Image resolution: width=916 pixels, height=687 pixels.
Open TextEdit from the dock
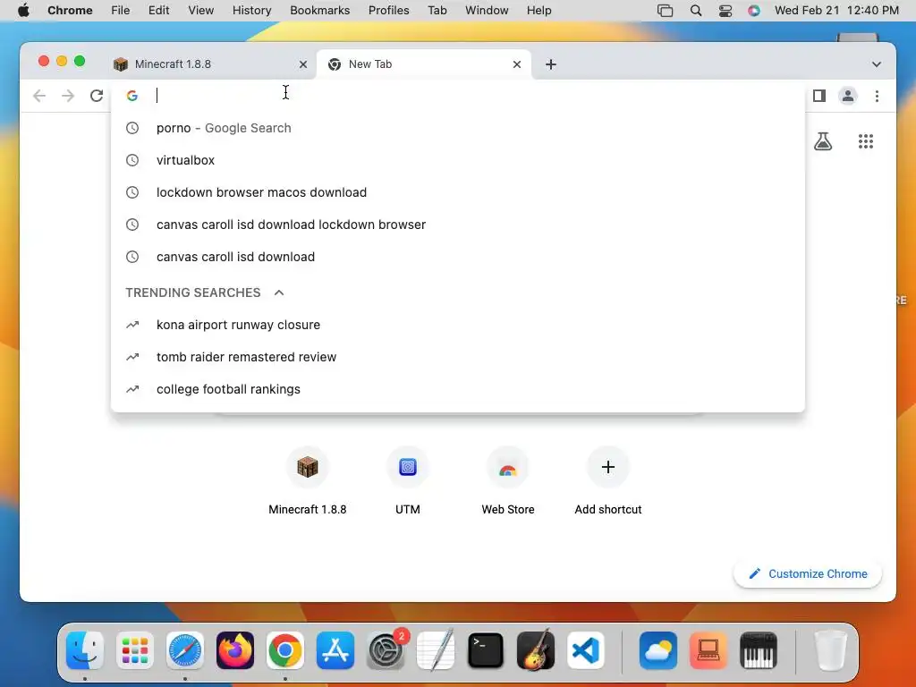[x=436, y=649]
